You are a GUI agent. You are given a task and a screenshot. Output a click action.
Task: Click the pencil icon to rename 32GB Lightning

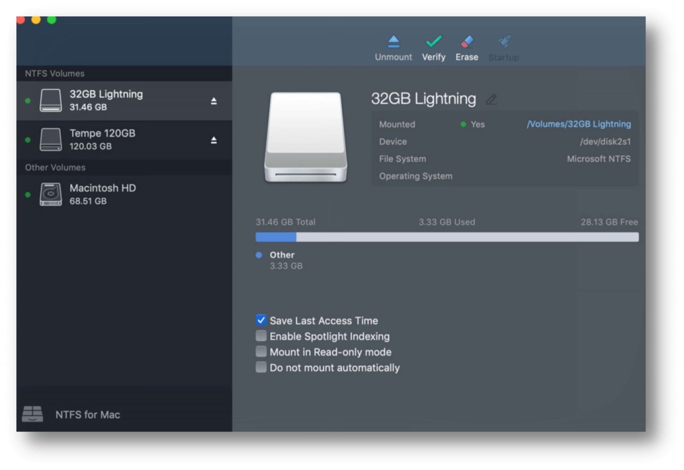tap(492, 100)
